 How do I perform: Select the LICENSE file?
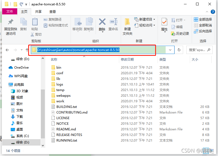point(60,118)
